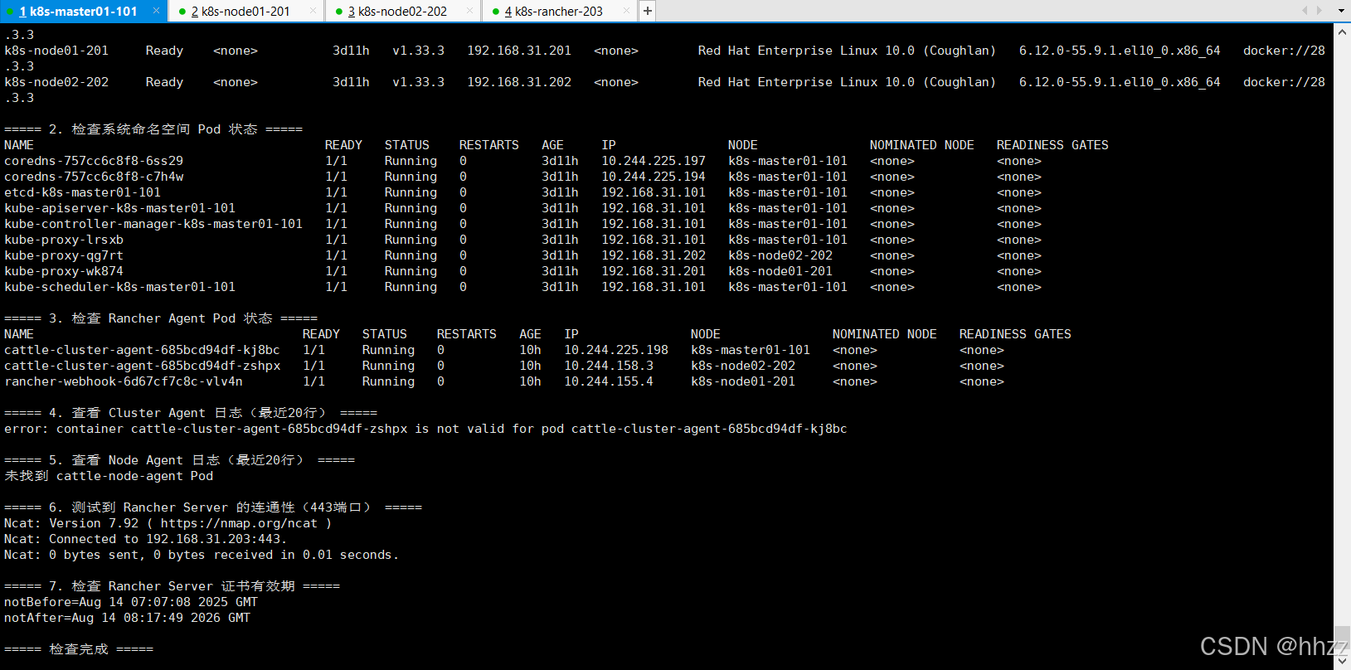Go to the k8s-rancher-203 session tab
Viewport: 1351px width, 670px height.
coord(559,11)
